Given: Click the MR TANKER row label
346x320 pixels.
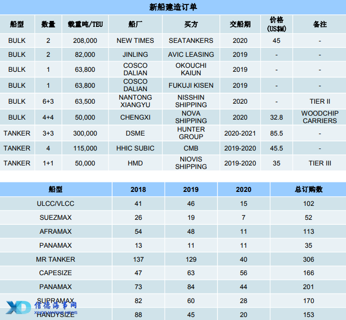Looking at the screenshot, I should pos(55,259).
